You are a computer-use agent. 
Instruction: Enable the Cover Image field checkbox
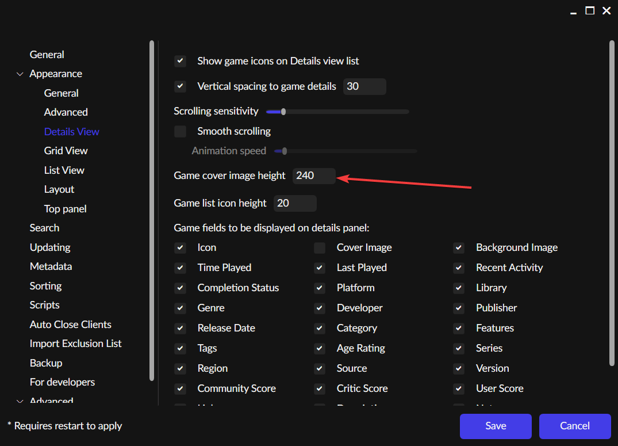[x=319, y=247]
